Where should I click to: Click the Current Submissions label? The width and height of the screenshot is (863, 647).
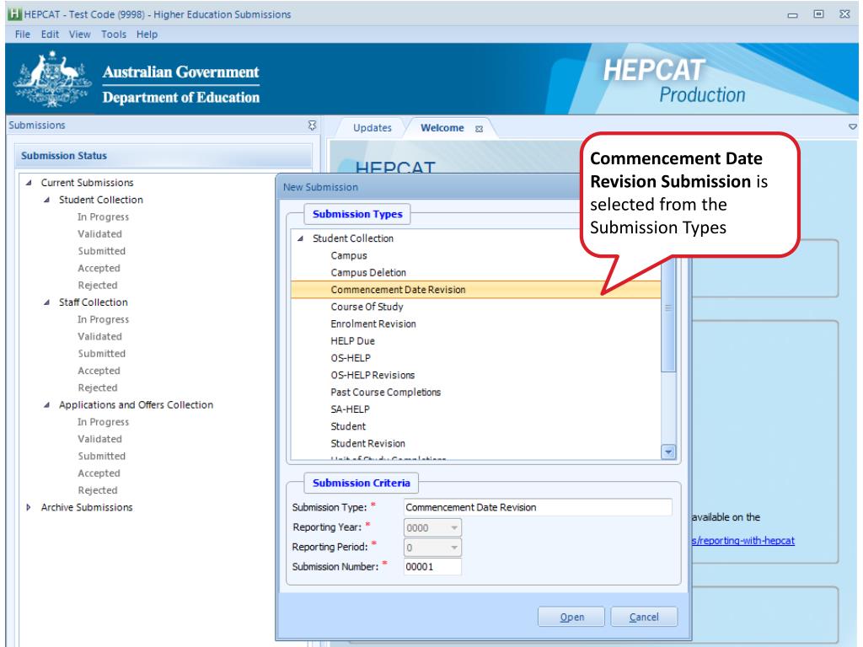[87, 183]
